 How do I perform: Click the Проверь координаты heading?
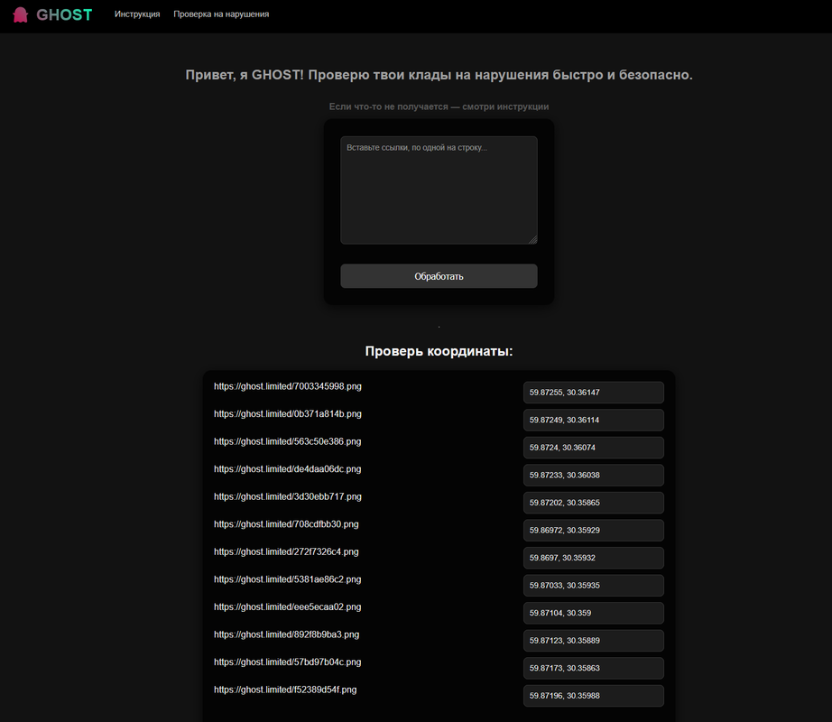coord(439,351)
